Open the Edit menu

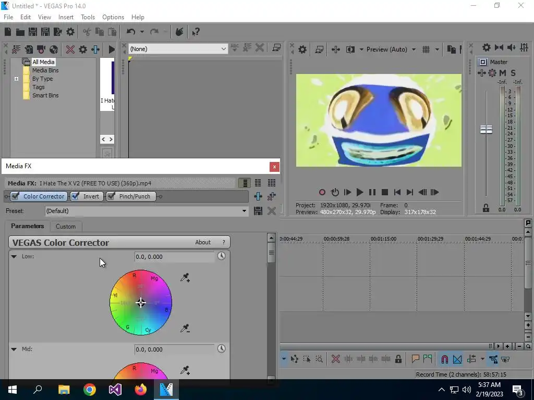[x=25, y=17]
